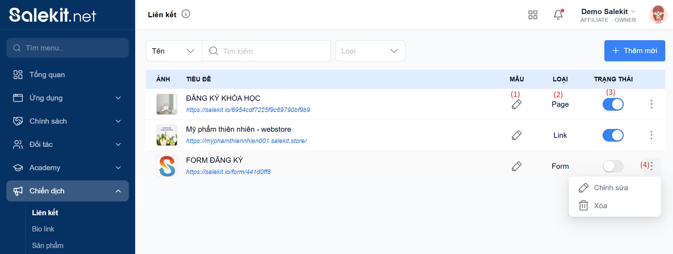Viewport: 673px width, 254px height.
Task: Choose Xóa in the context menu
Action: (x=600, y=206)
